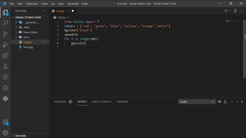Open the File menu

12,3
